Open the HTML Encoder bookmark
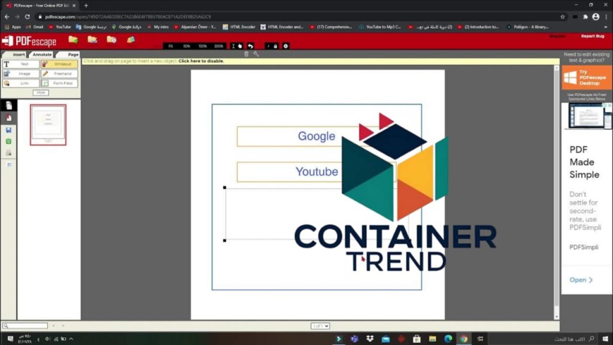Screen dimensions: 613x345 coord(239,27)
